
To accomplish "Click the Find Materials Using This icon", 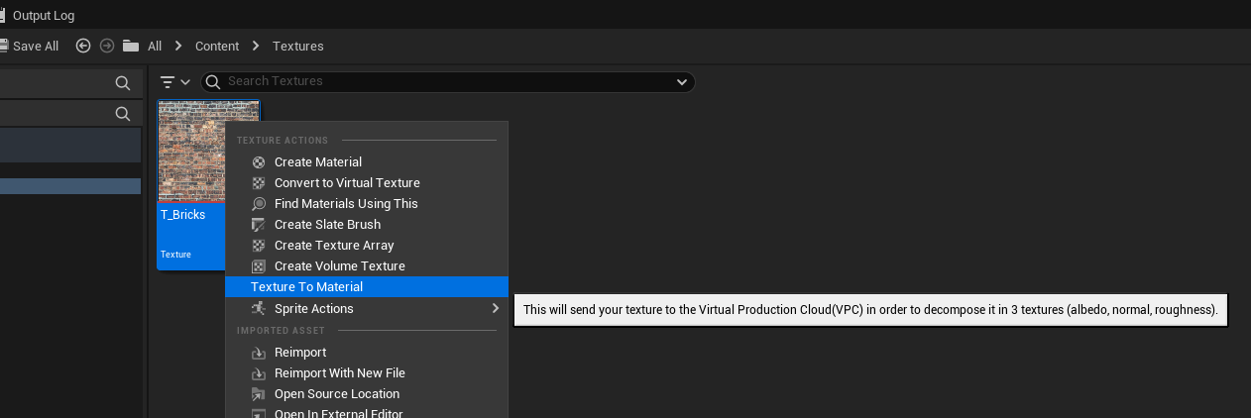I will pos(259,204).
